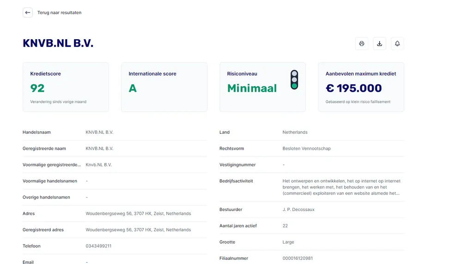Click the phone number 0343499211
462x264 pixels.
98,246
